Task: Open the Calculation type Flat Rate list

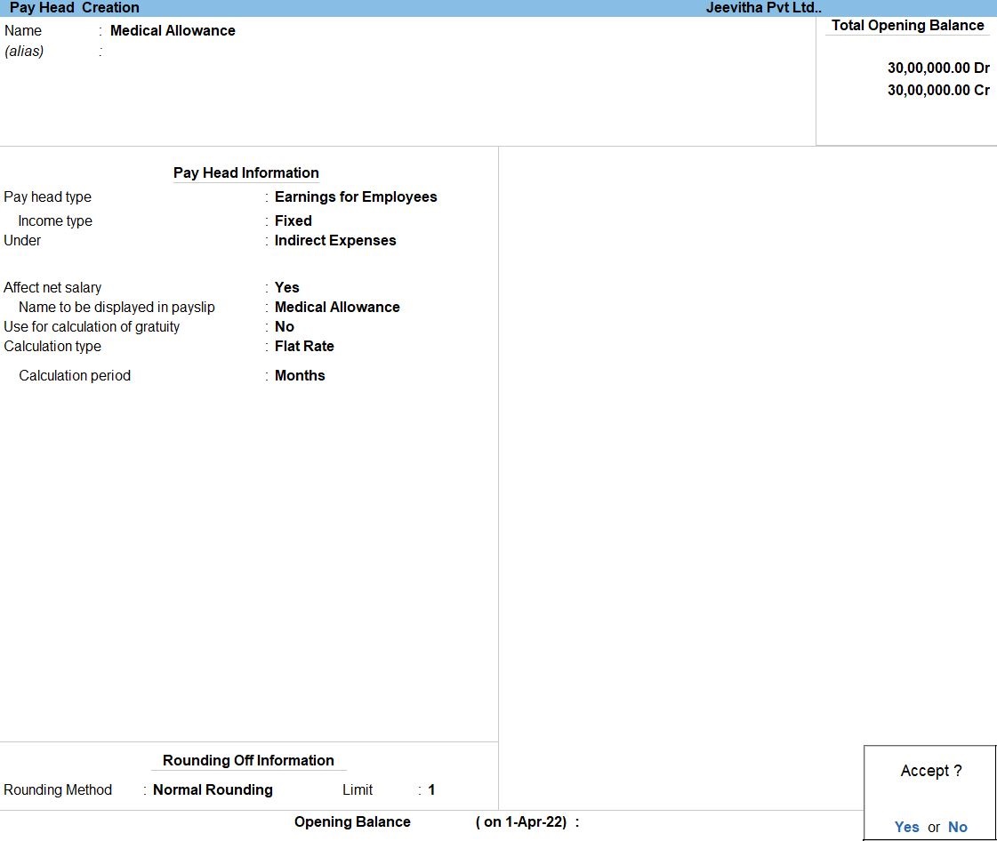Action: pos(303,346)
